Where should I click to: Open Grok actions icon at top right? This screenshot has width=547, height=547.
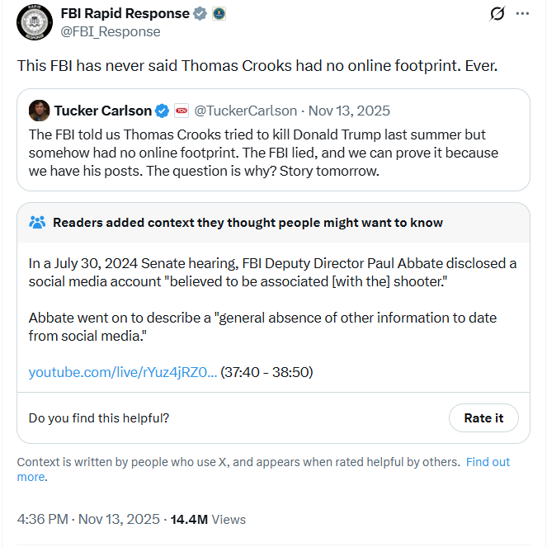(x=497, y=14)
